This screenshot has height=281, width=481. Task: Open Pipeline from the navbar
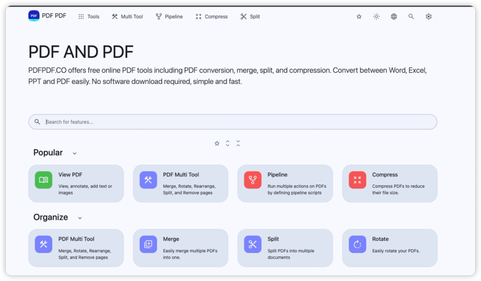coord(169,16)
